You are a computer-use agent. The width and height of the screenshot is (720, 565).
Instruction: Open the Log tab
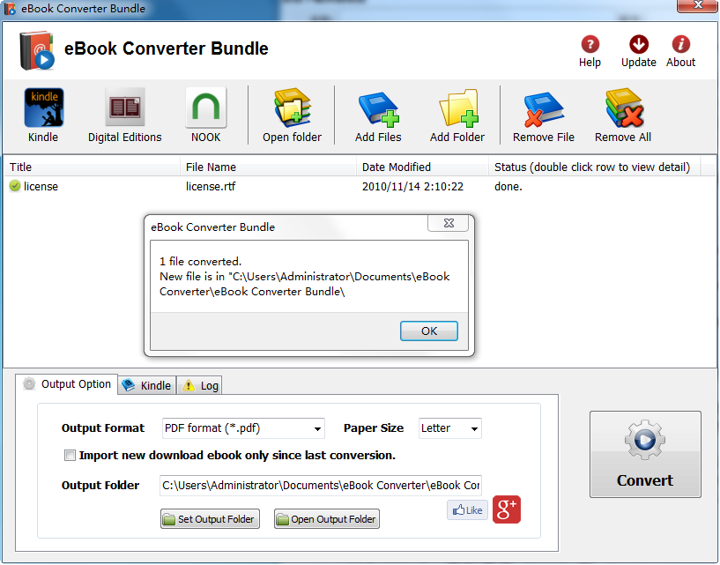coord(200,385)
